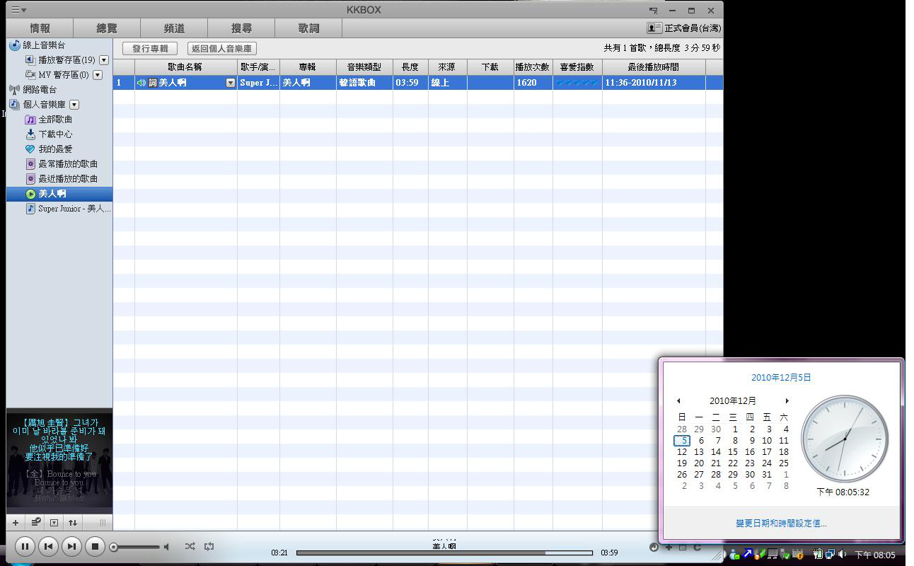Screen dimensions: 914x566
Task: Click the mini-mode icon in title bar
Action: click(x=653, y=11)
